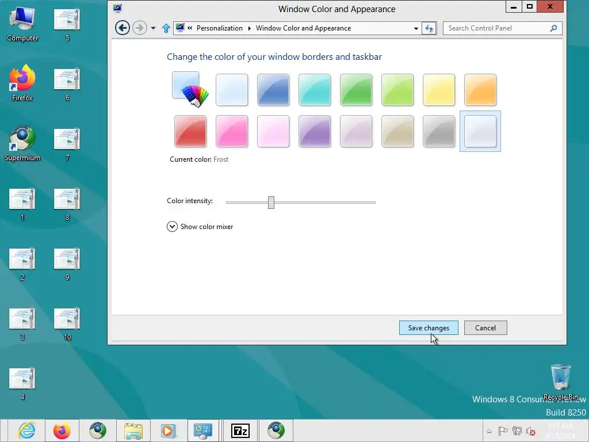Screen dimensions: 589x442
Task: Open the Supermium desktop shortcut
Action: point(22,143)
